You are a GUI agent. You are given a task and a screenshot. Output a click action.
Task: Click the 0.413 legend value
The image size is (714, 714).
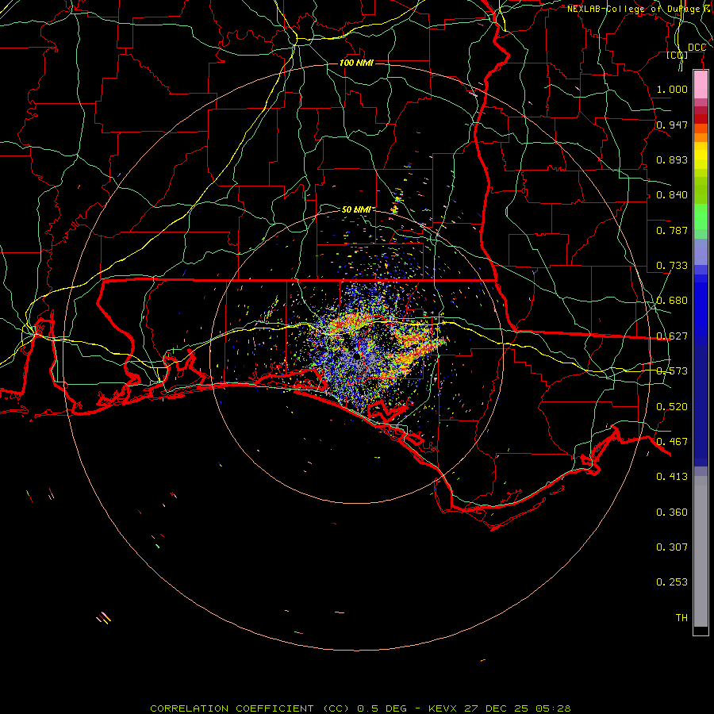tap(672, 477)
